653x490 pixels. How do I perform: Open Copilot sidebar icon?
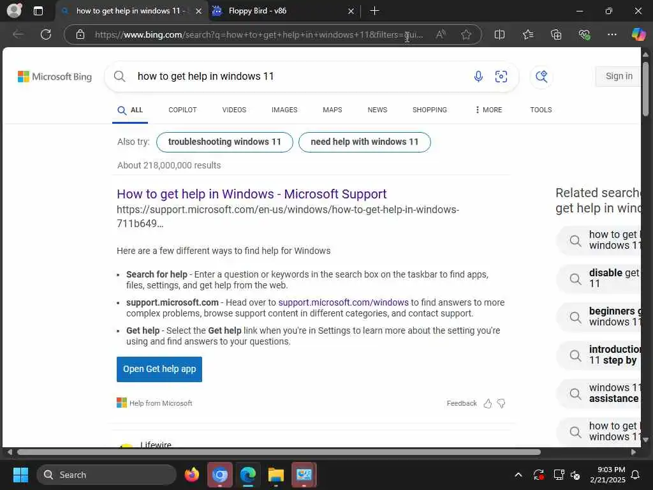pyautogui.click(x=638, y=34)
